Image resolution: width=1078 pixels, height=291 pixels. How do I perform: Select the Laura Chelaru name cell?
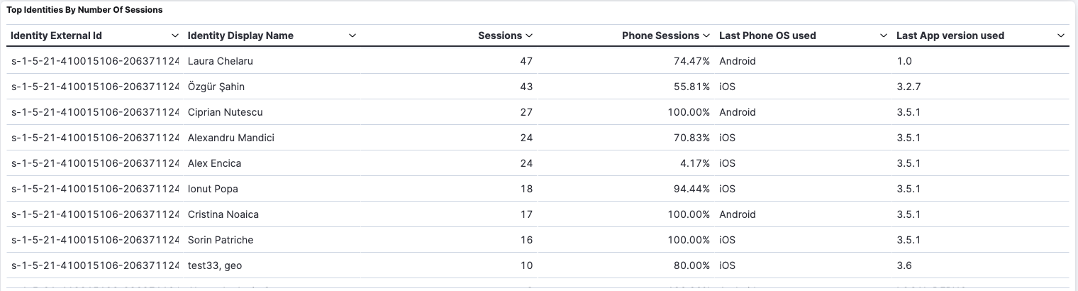click(x=221, y=61)
